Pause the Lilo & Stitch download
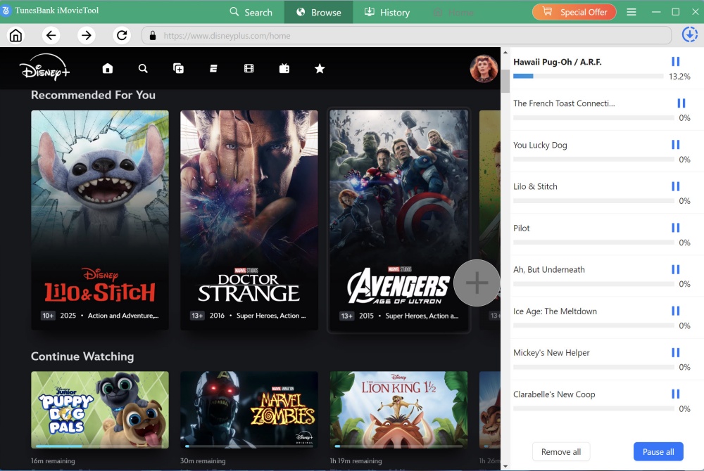The width and height of the screenshot is (704, 471). 676,186
